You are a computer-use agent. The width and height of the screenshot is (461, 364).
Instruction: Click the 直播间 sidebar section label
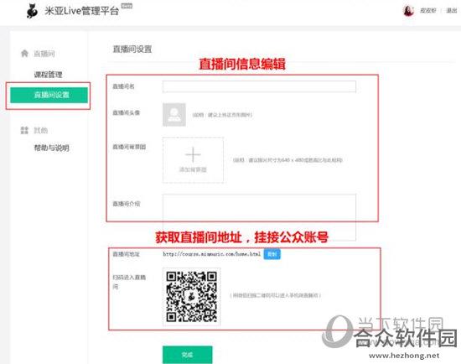(x=44, y=54)
